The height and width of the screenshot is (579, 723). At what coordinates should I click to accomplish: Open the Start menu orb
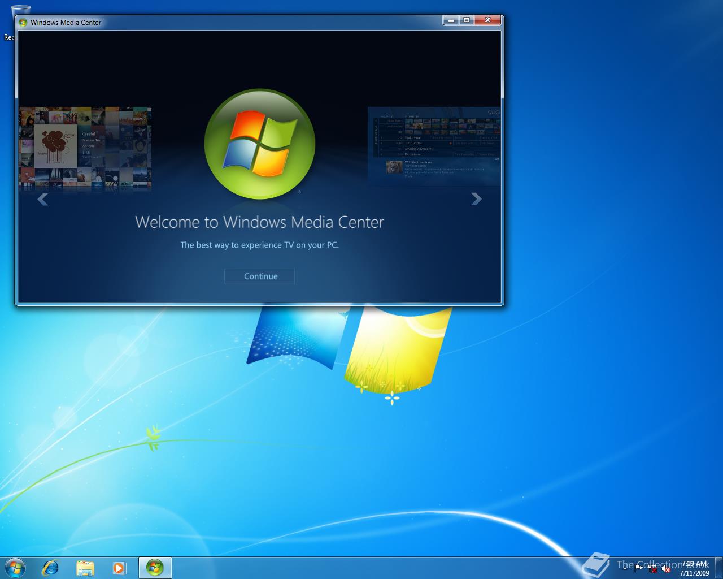(x=15, y=567)
